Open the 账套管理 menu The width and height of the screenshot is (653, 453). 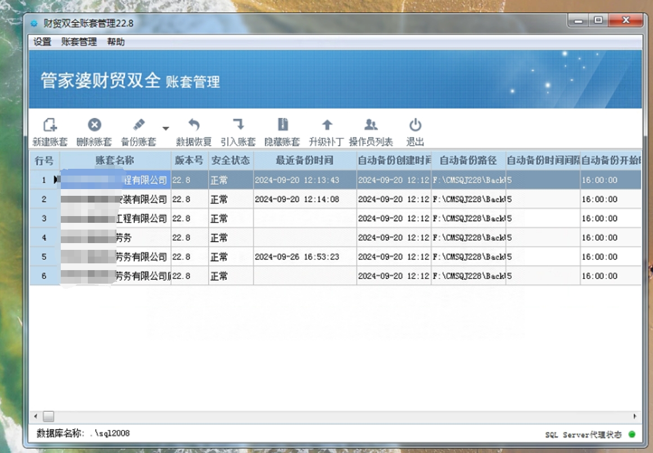pos(79,42)
